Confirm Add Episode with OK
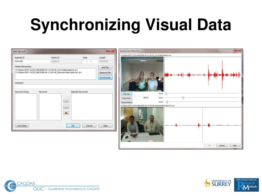262x196 pixels. pyautogui.click(x=73, y=126)
